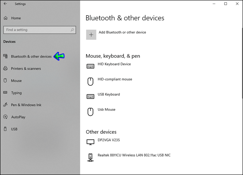Click the back arrow in Settings
Image resolution: width=243 pixels, height=175 pixels.
(x=5, y=4)
